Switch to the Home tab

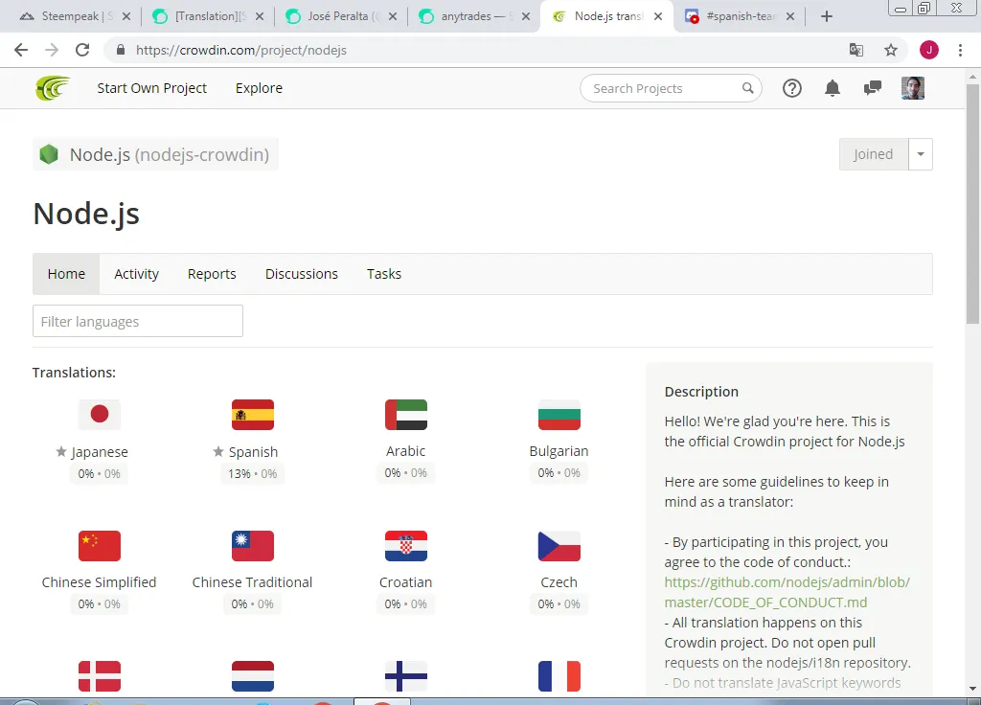click(66, 274)
